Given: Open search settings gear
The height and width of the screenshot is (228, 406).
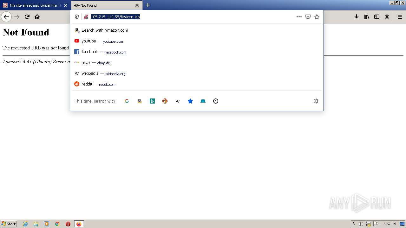Looking at the screenshot, I should coord(316,101).
